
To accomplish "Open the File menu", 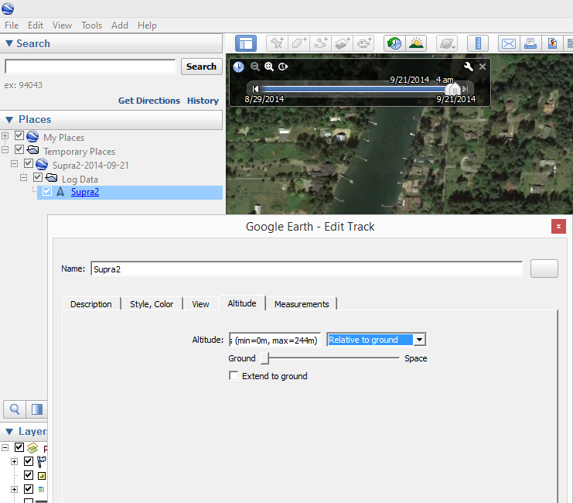I will click(12, 26).
